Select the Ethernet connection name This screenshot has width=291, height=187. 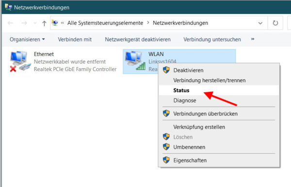[x=44, y=54]
